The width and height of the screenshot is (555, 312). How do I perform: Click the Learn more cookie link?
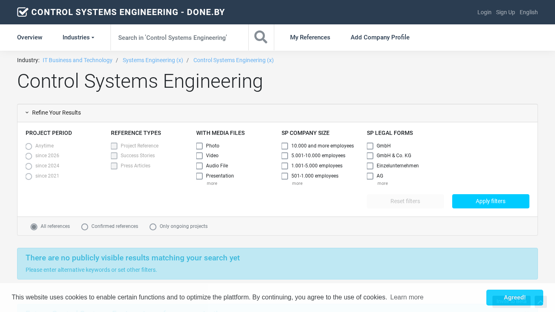point(407,297)
